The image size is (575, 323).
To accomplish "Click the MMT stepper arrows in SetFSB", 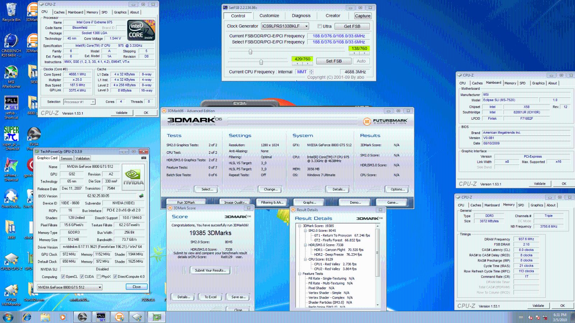I will point(311,72).
